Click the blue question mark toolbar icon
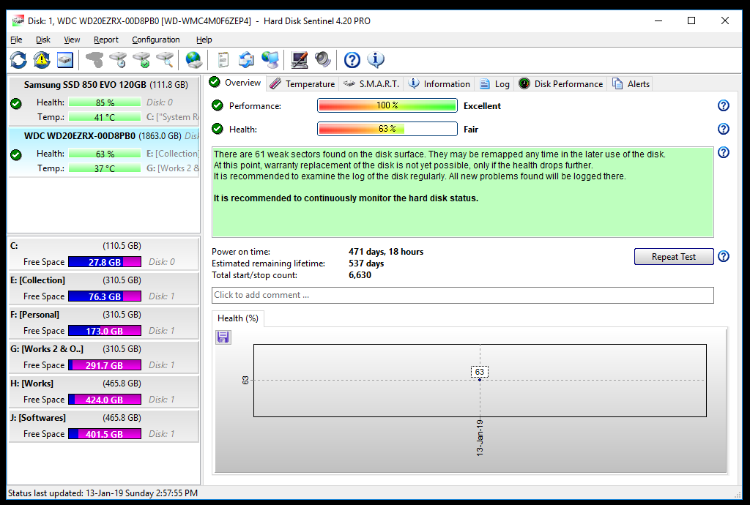The image size is (750, 505). [x=352, y=60]
